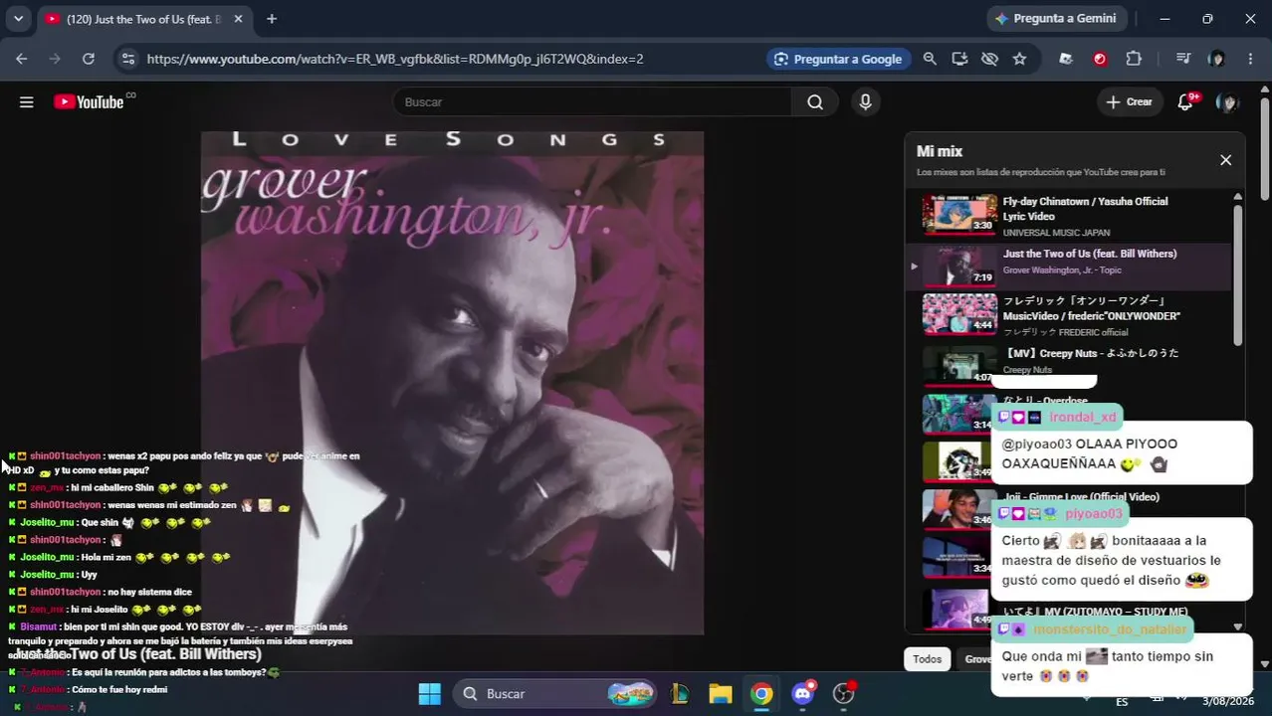
Task: Start voice search with the microphone icon
Action: (865, 101)
